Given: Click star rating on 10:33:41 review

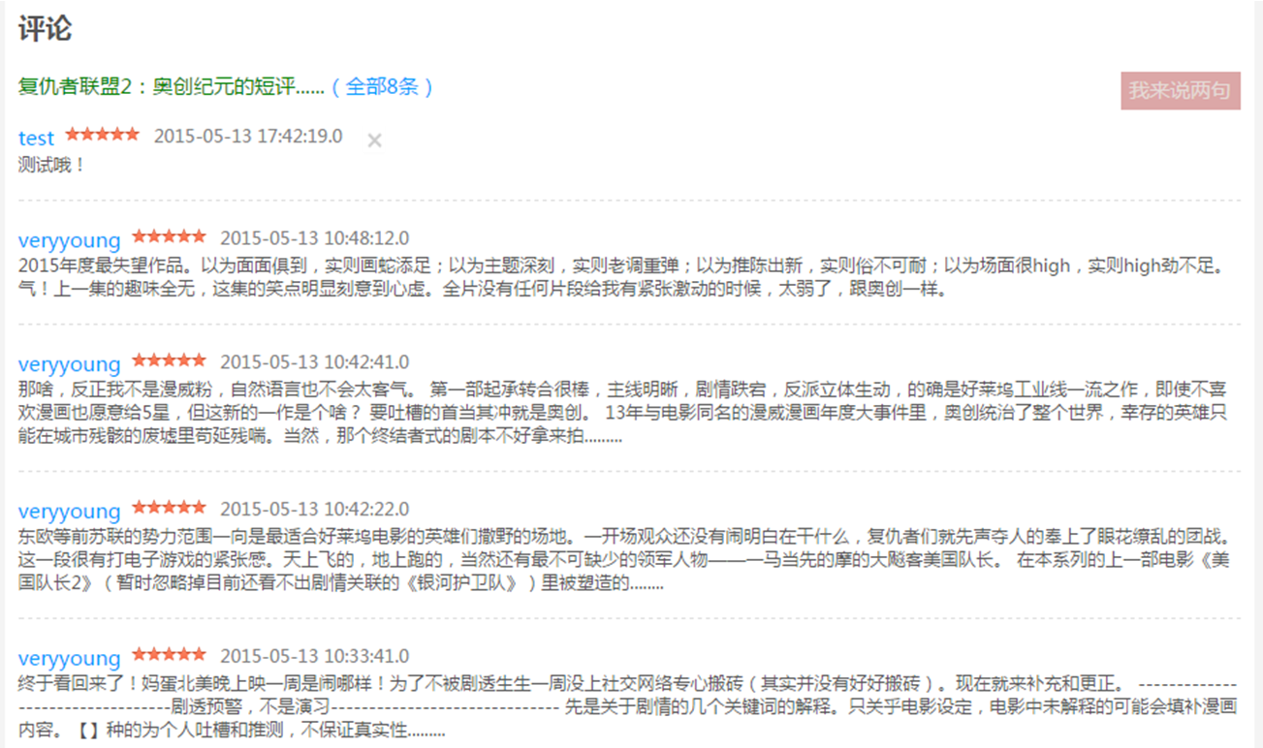Looking at the screenshot, I should [x=170, y=654].
